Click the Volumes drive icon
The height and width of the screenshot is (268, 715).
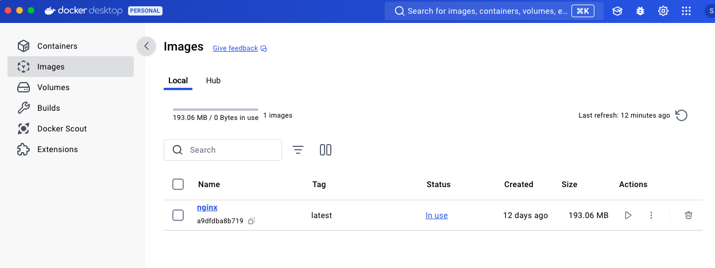(x=24, y=87)
